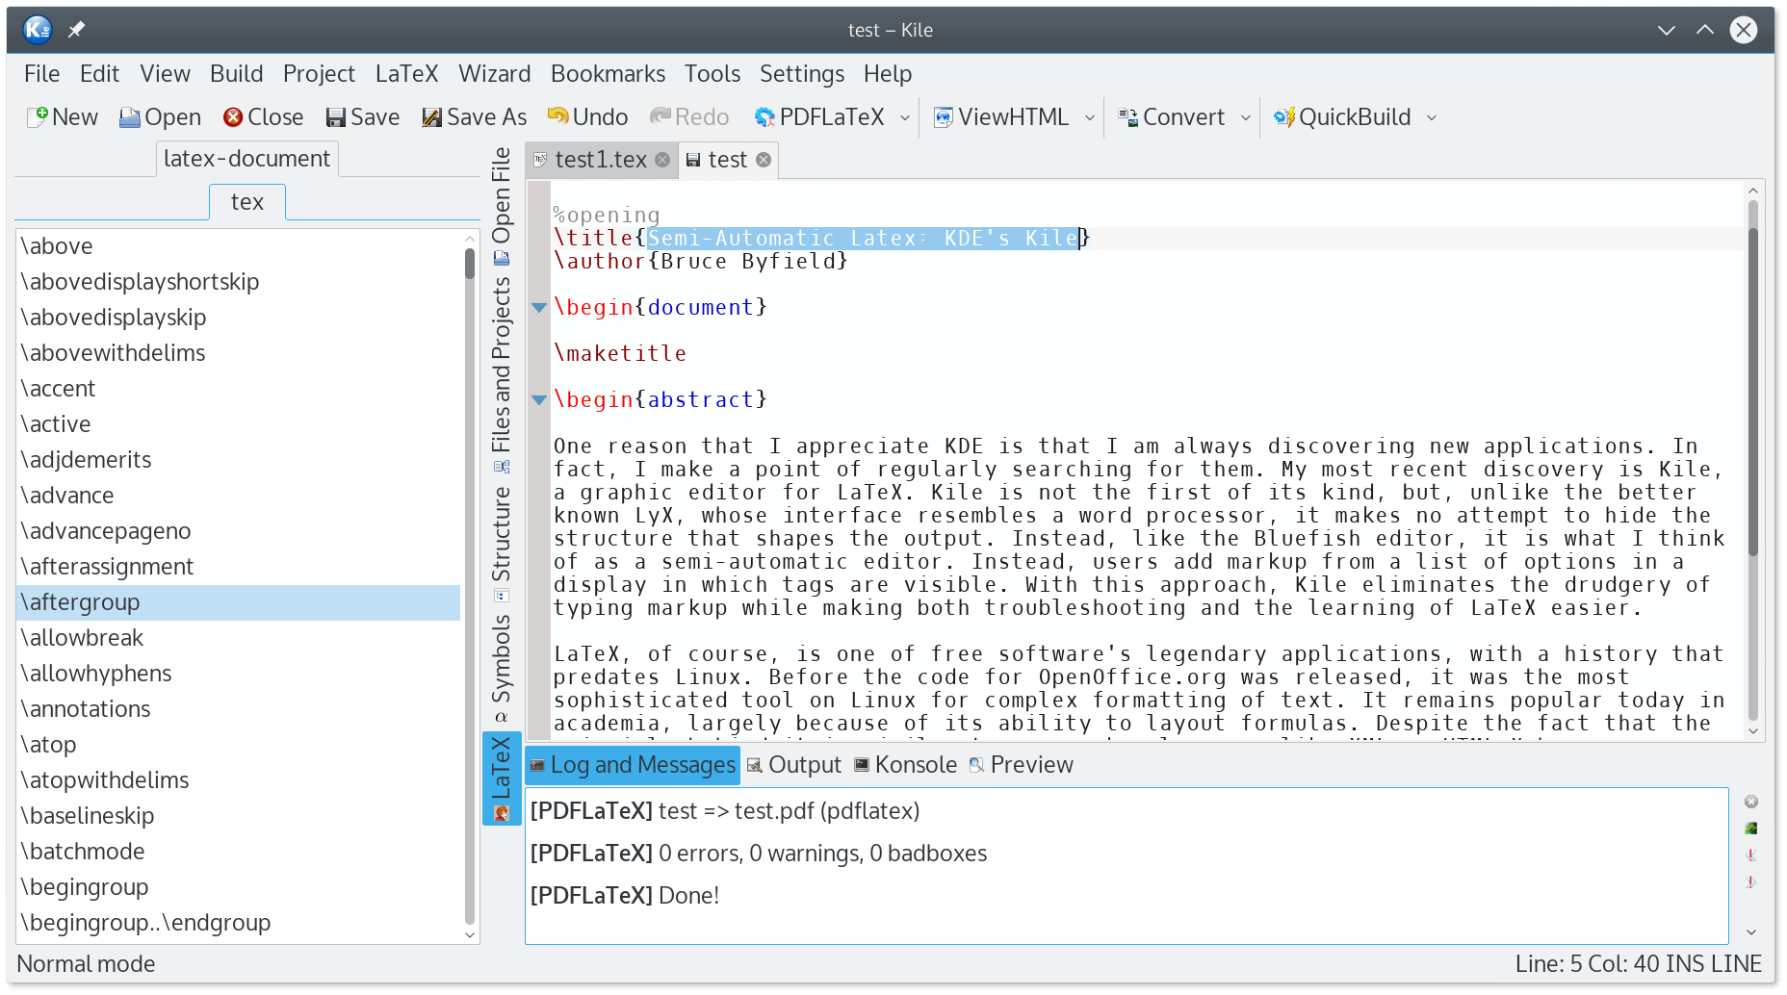Launch the ViewHTML tool

tap(1001, 117)
